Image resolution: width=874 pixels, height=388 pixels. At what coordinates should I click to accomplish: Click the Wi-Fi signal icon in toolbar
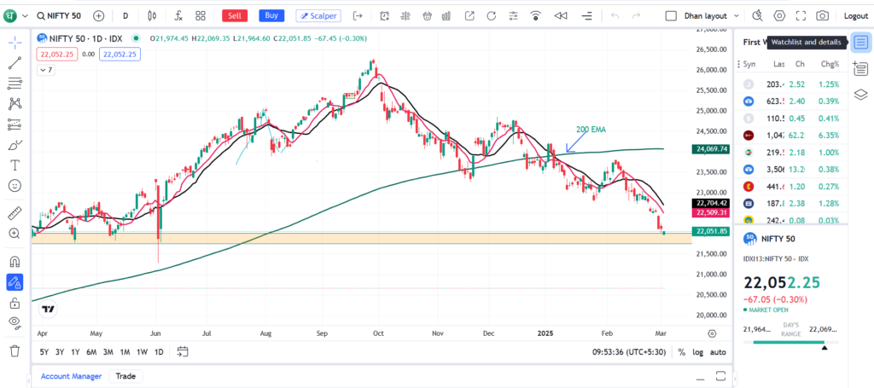pyautogui.click(x=536, y=15)
